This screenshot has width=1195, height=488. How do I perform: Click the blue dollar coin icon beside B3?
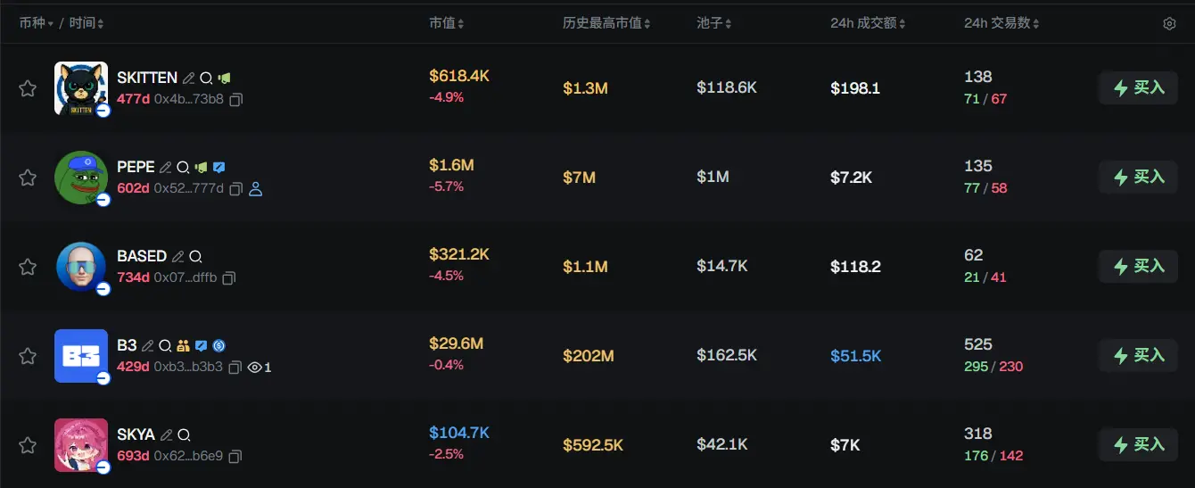click(x=218, y=346)
